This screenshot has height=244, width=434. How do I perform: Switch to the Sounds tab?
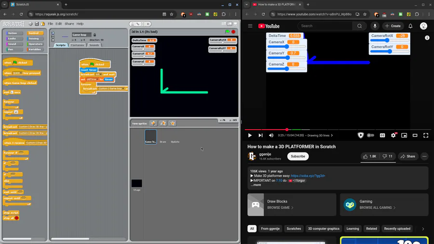[94, 45]
